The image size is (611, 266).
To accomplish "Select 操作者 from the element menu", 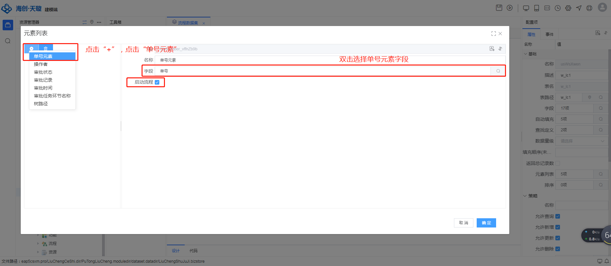I will [41, 64].
